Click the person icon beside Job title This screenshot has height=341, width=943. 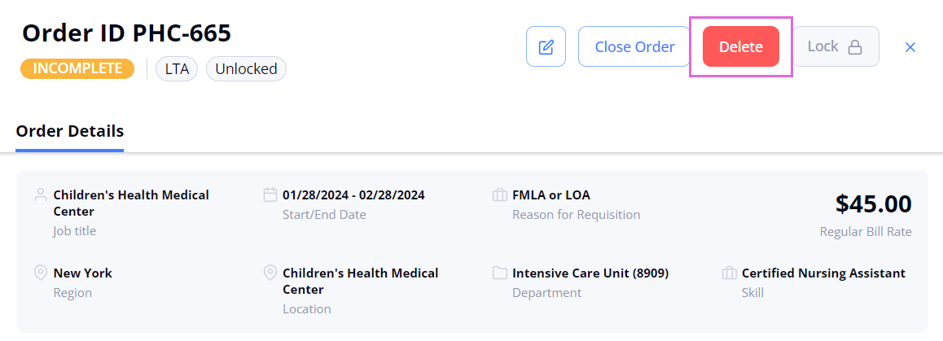(x=40, y=195)
